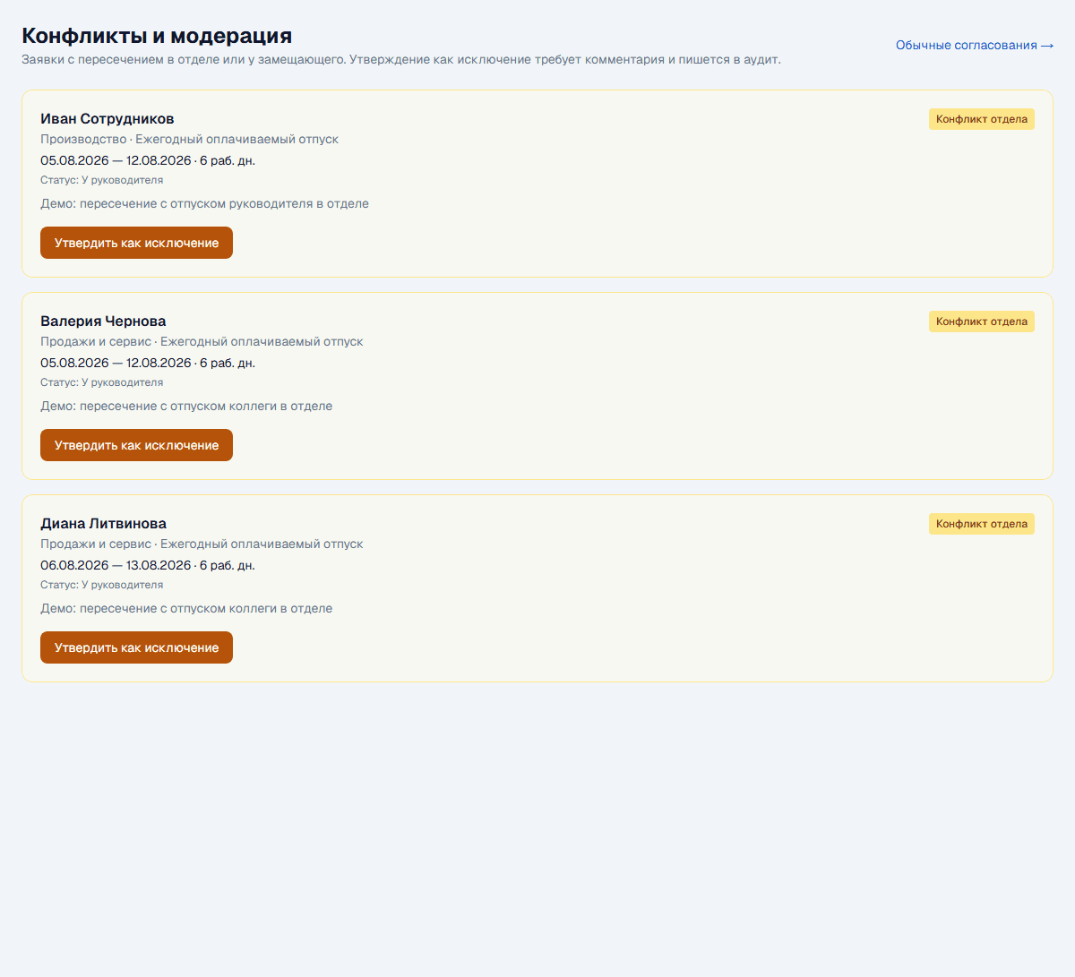Click the page subtitle about заявки с пересечением
The image size is (1075, 977).
[x=401, y=60]
